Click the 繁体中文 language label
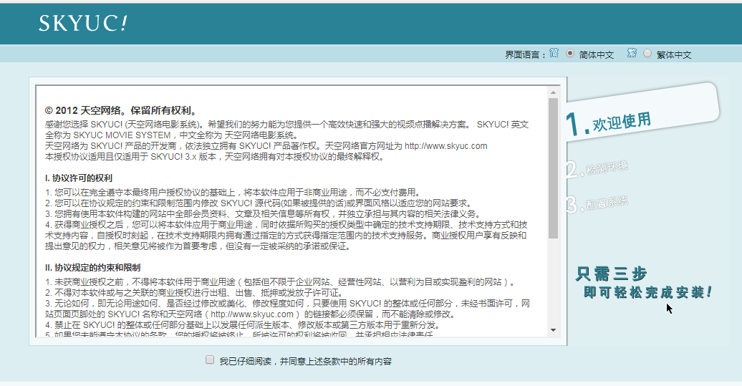742x386 pixels. click(674, 55)
